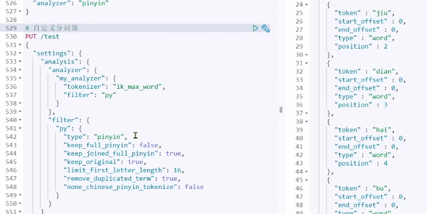Click the "/test" endpoint path
Screen dimensions: 427x214
click(50, 37)
